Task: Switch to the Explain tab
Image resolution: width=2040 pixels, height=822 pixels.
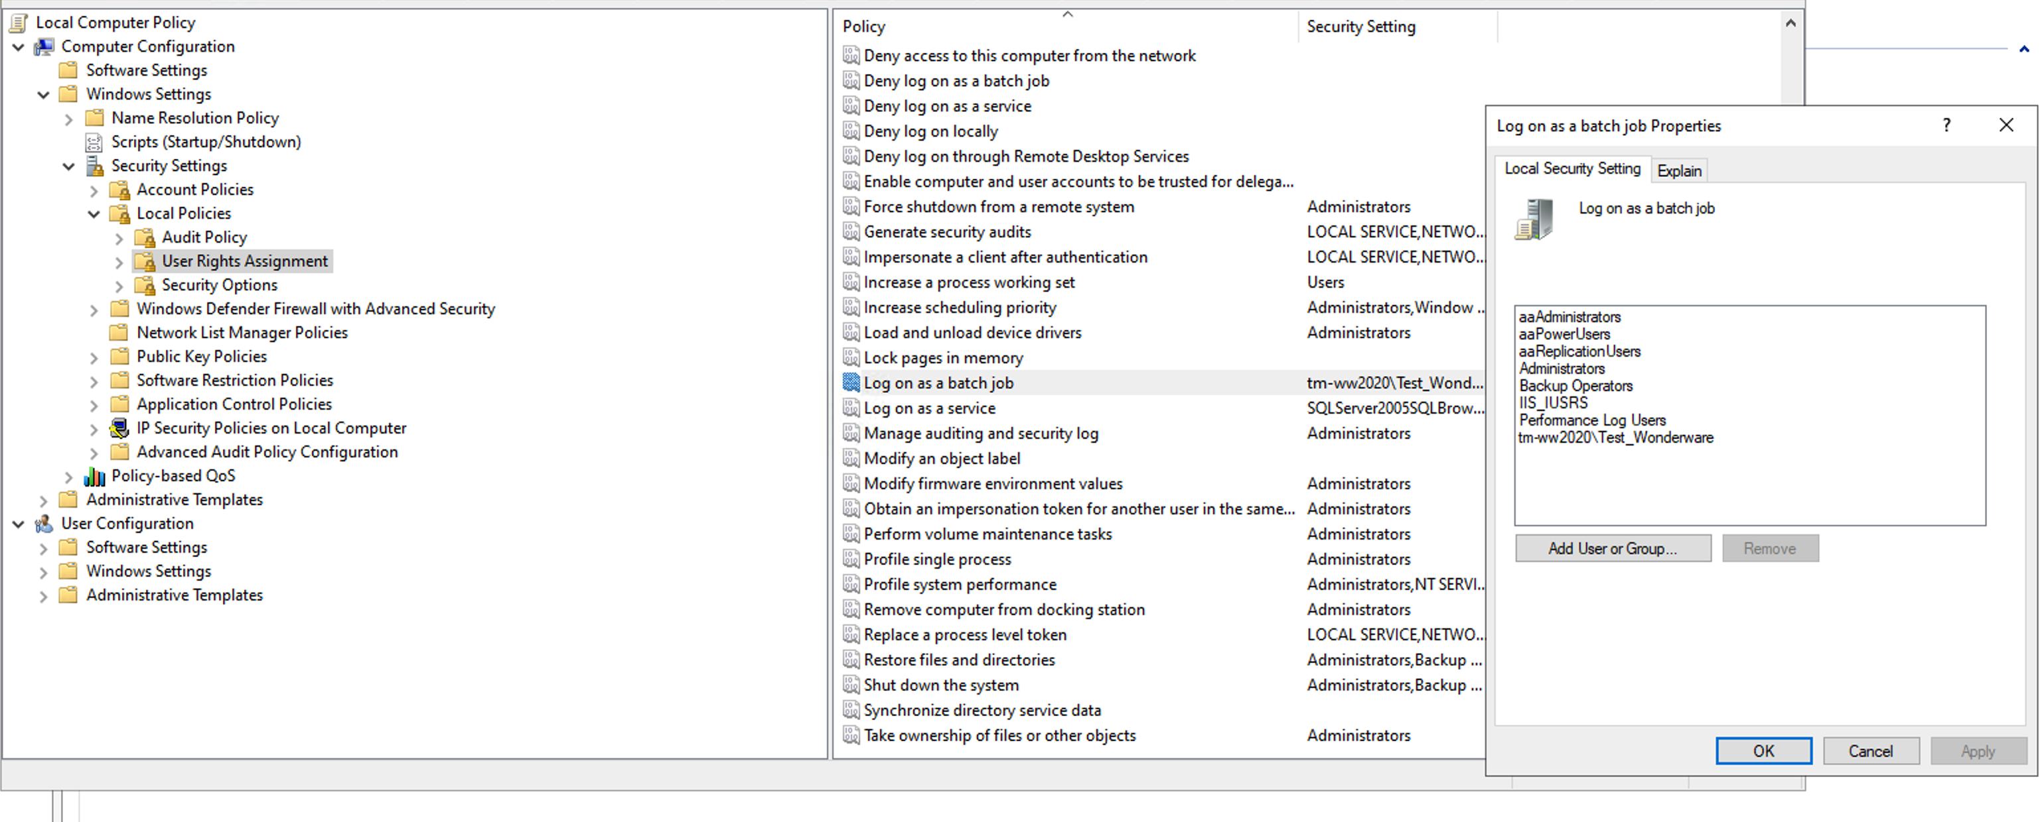Action: (1679, 170)
